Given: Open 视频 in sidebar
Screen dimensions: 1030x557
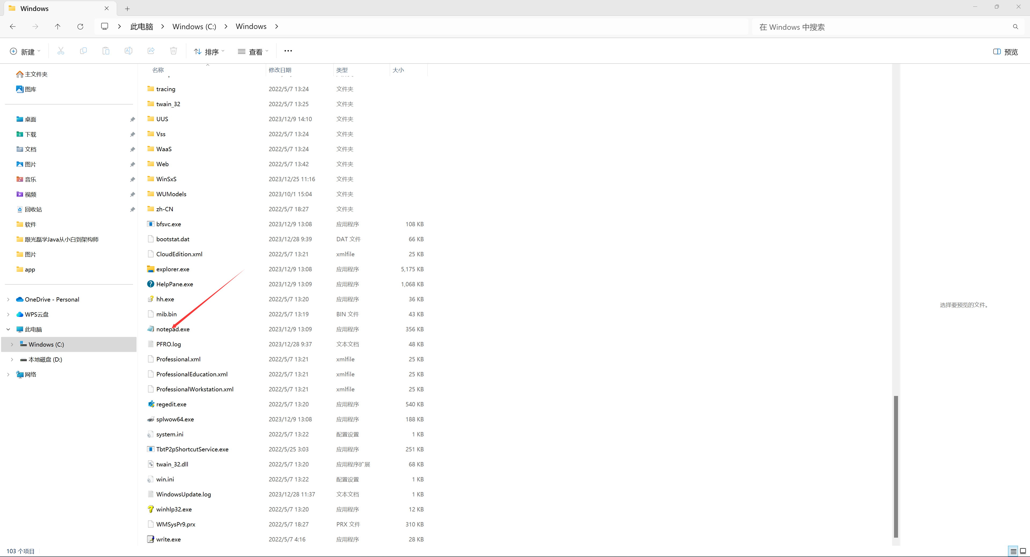Looking at the screenshot, I should click(26, 195).
